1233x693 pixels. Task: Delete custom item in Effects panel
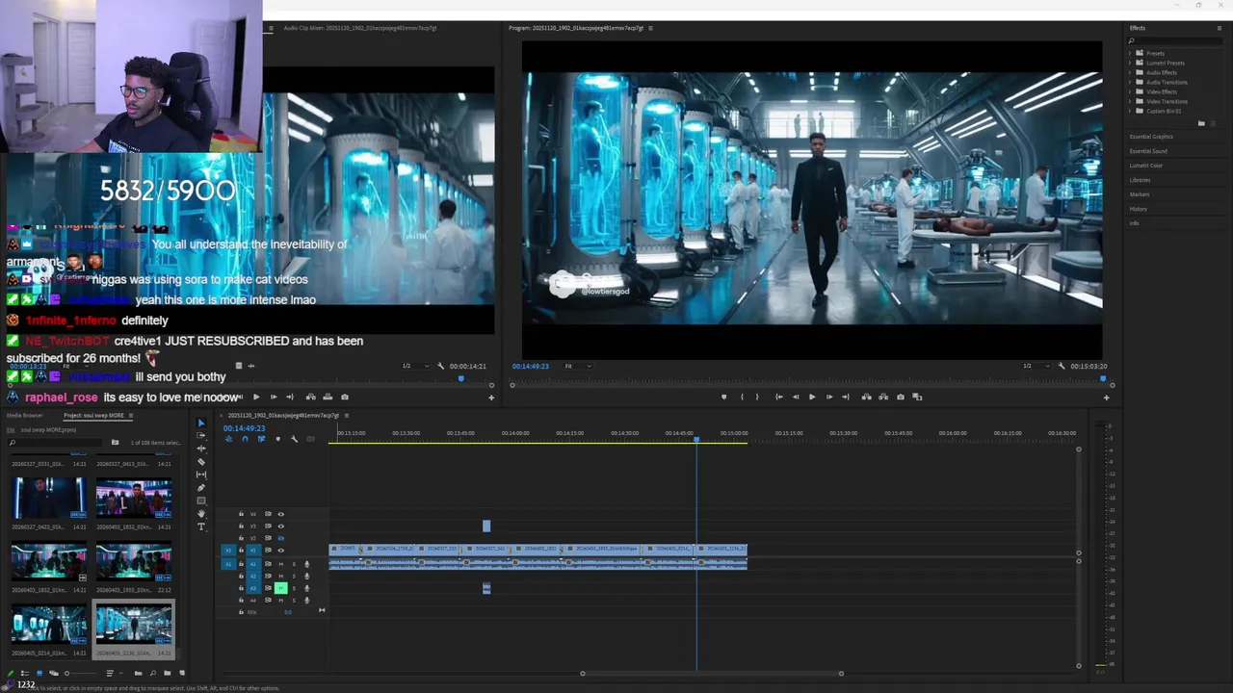point(1215,123)
